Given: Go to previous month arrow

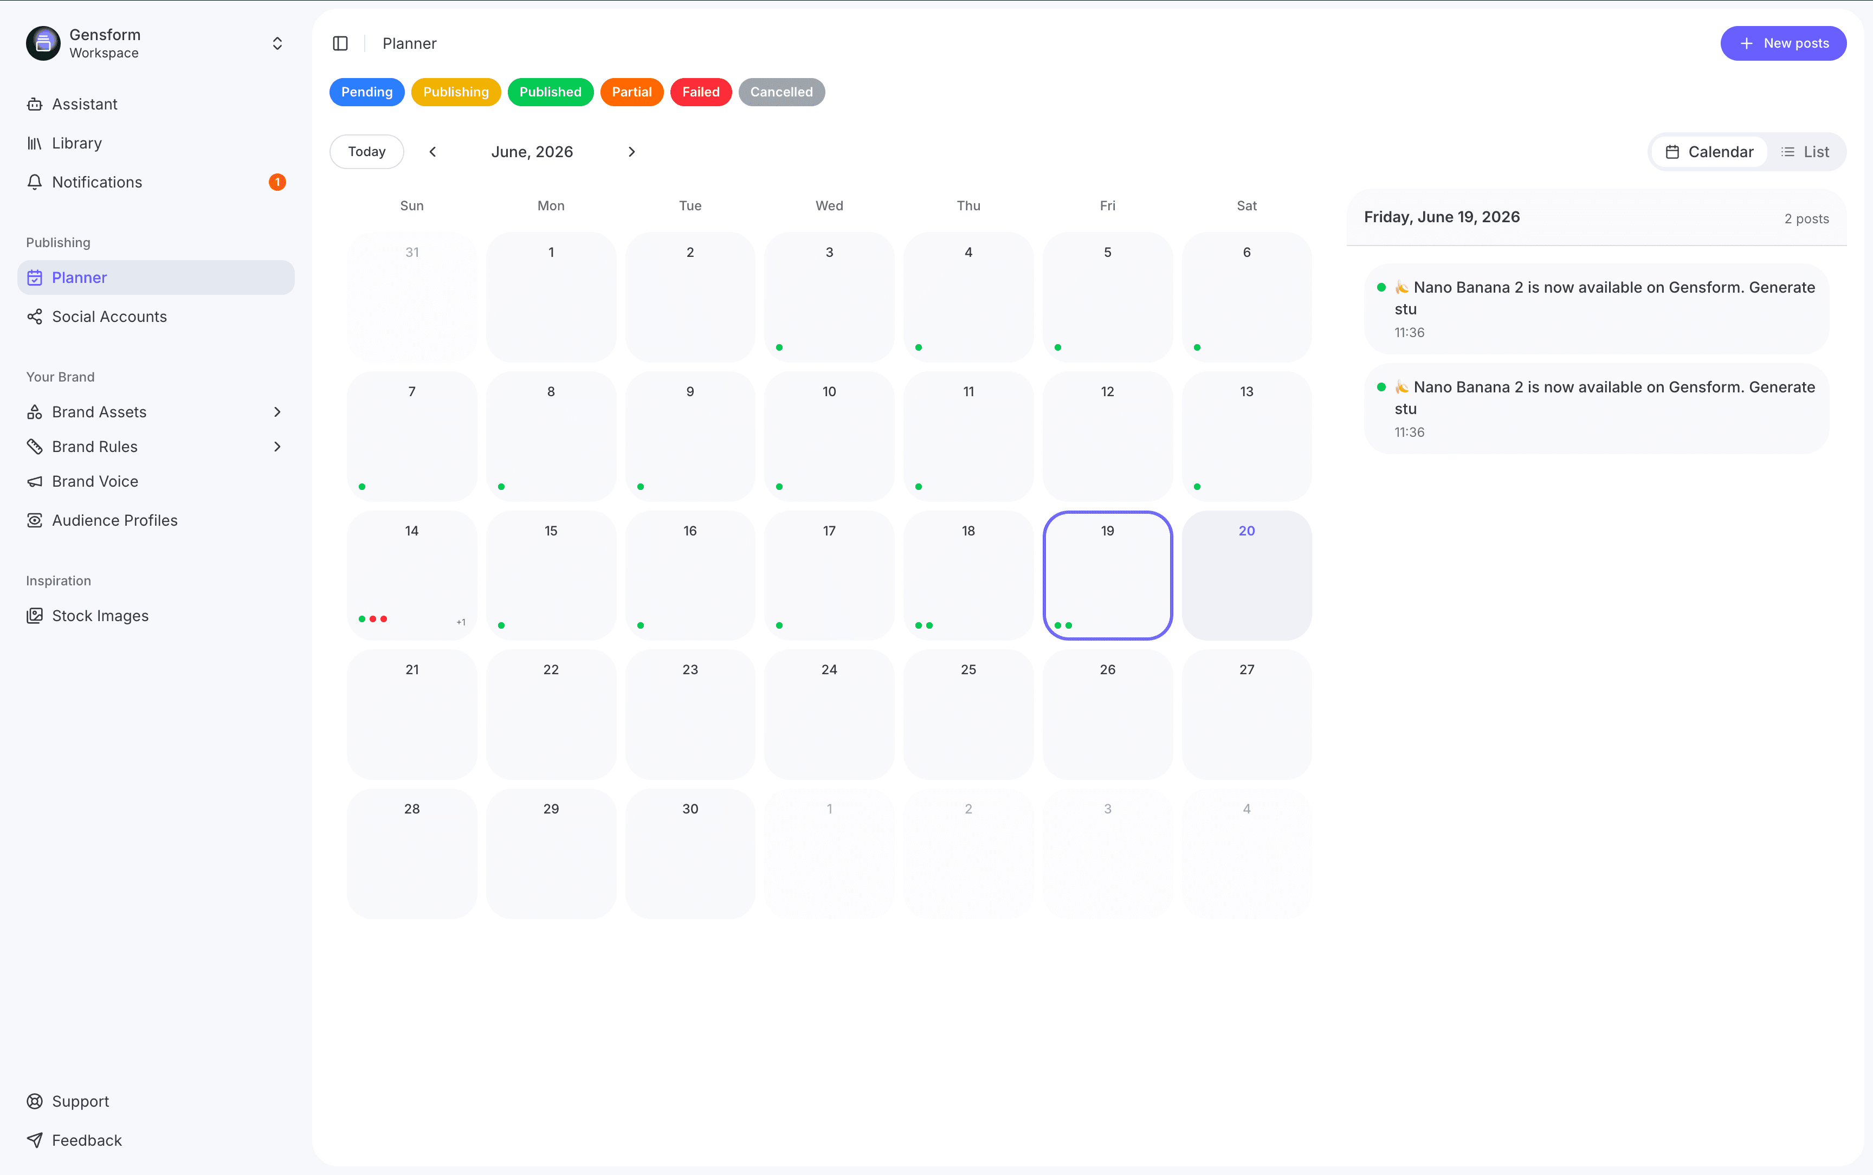Looking at the screenshot, I should point(432,152).
